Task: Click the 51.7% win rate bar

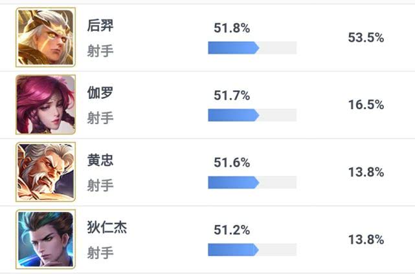Action: point(252,115)
